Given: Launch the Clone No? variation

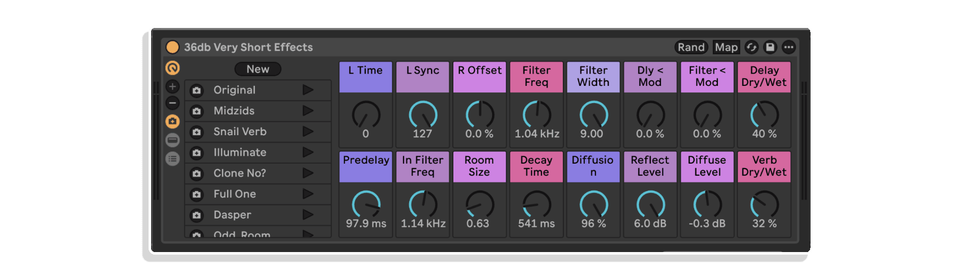Looking at the screenshot, I should click(308, 173).
